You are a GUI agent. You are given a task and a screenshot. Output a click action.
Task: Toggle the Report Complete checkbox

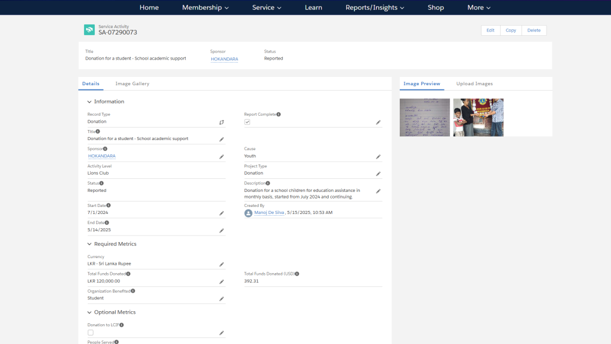point(247,122)
